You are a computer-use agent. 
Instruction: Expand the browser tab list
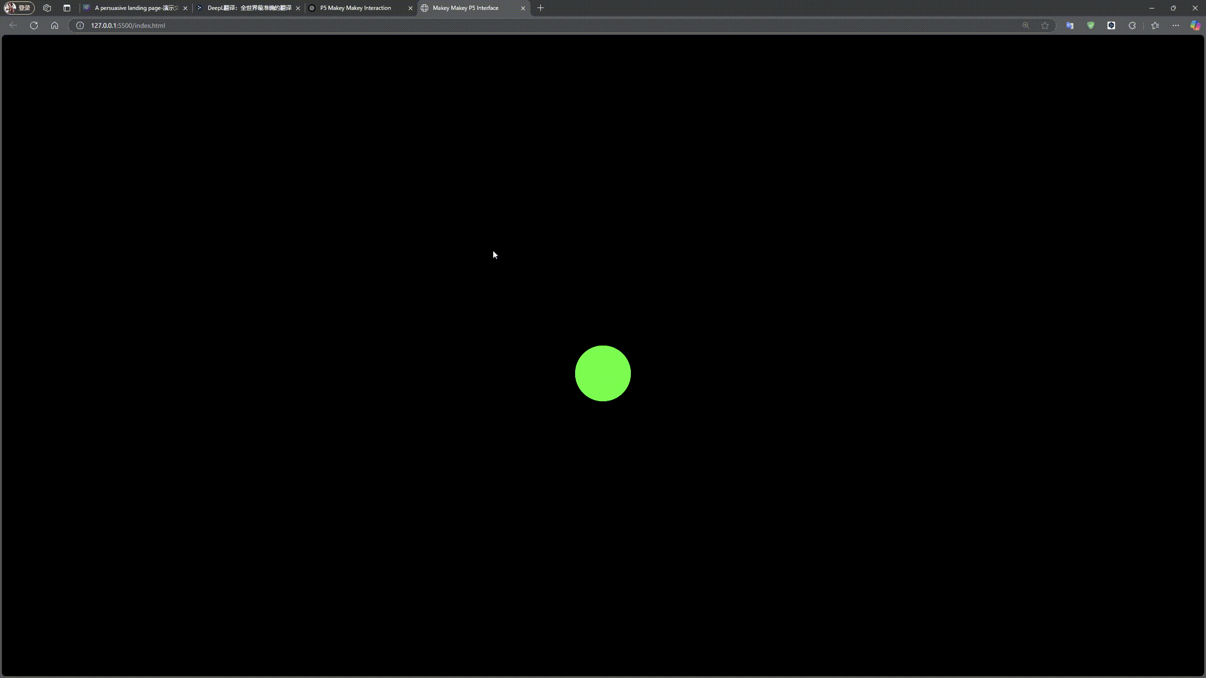click(x=67, y=8)
